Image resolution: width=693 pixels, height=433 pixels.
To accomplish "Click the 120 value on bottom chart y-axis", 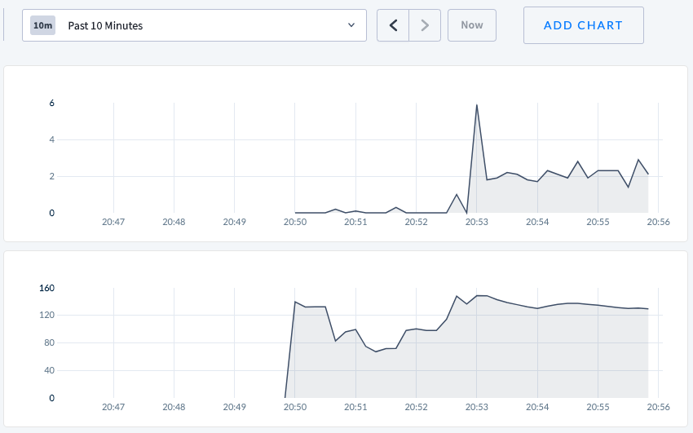I will [x=46, y=315].
